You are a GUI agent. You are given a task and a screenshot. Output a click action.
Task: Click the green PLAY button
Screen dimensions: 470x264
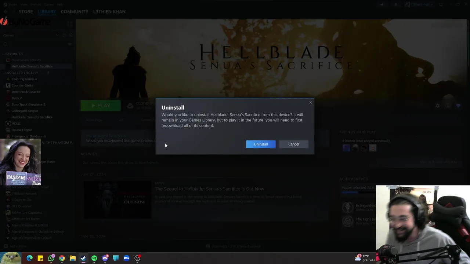101,106
